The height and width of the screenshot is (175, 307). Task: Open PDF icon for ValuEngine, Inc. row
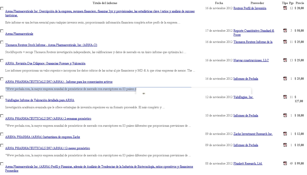pos(285,97)
